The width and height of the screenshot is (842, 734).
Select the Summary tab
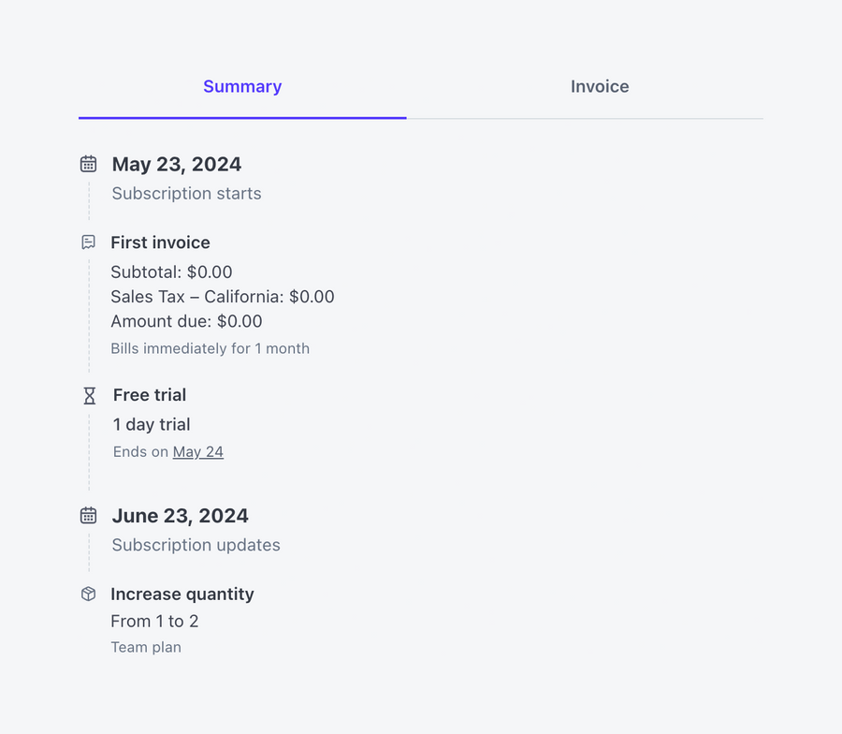[x=242, y=86]
